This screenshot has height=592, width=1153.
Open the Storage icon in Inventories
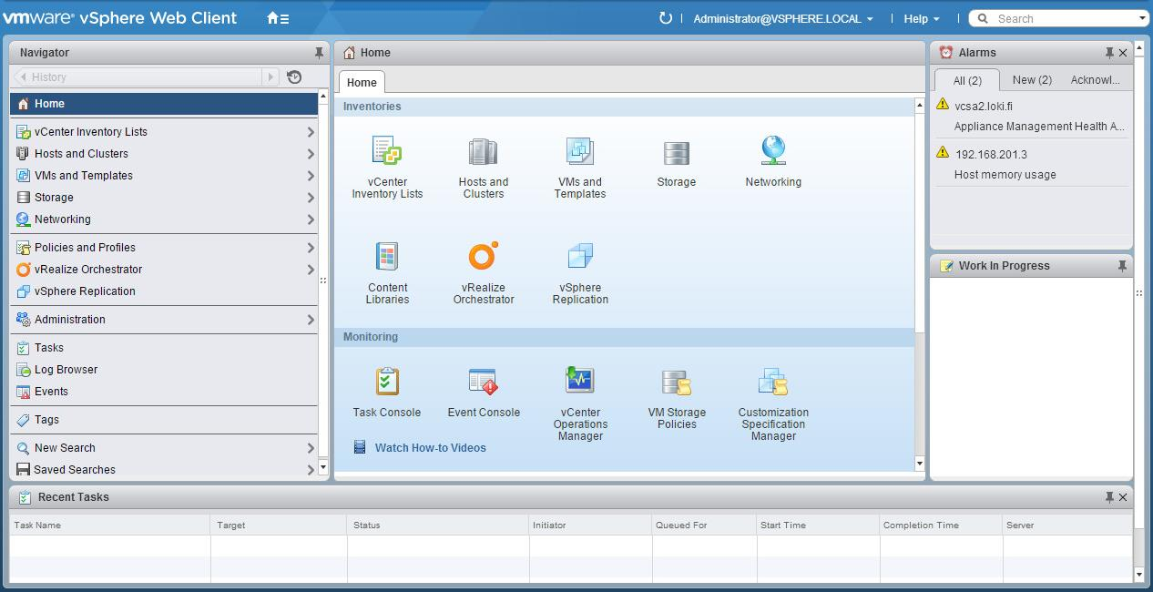pos(677,152)
